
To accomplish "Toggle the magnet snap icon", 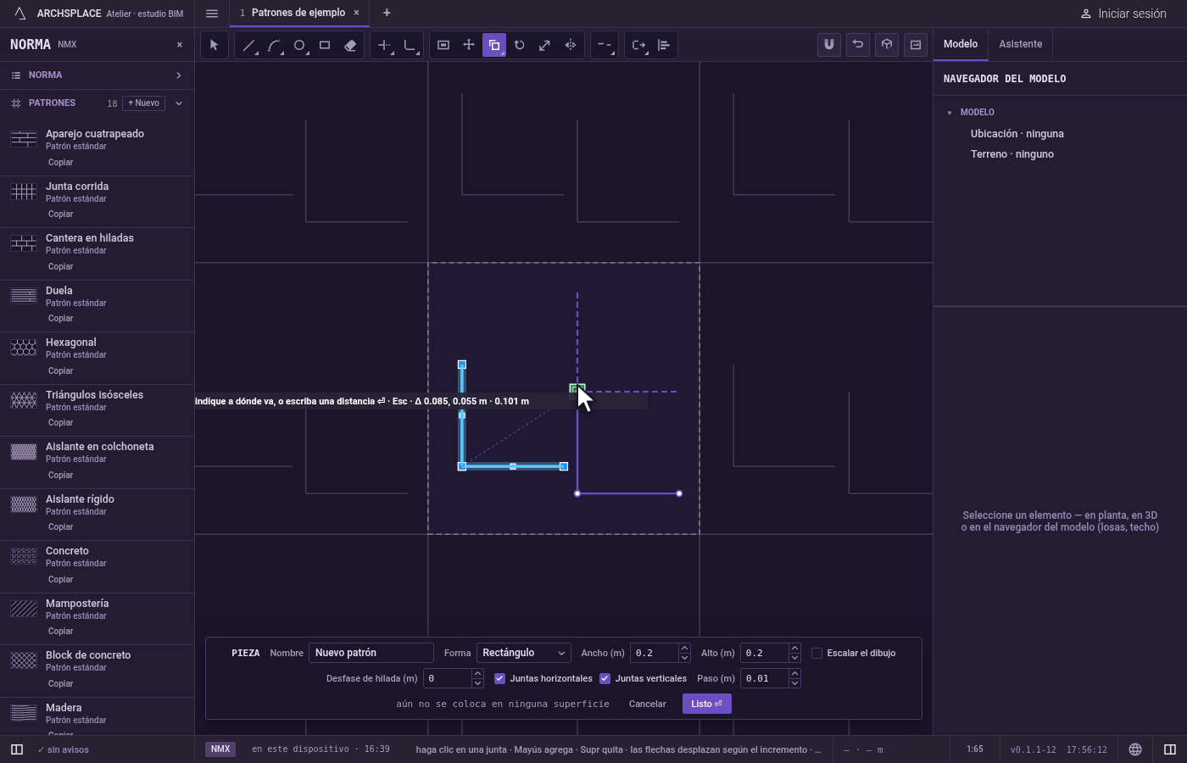I will [829, 45].
